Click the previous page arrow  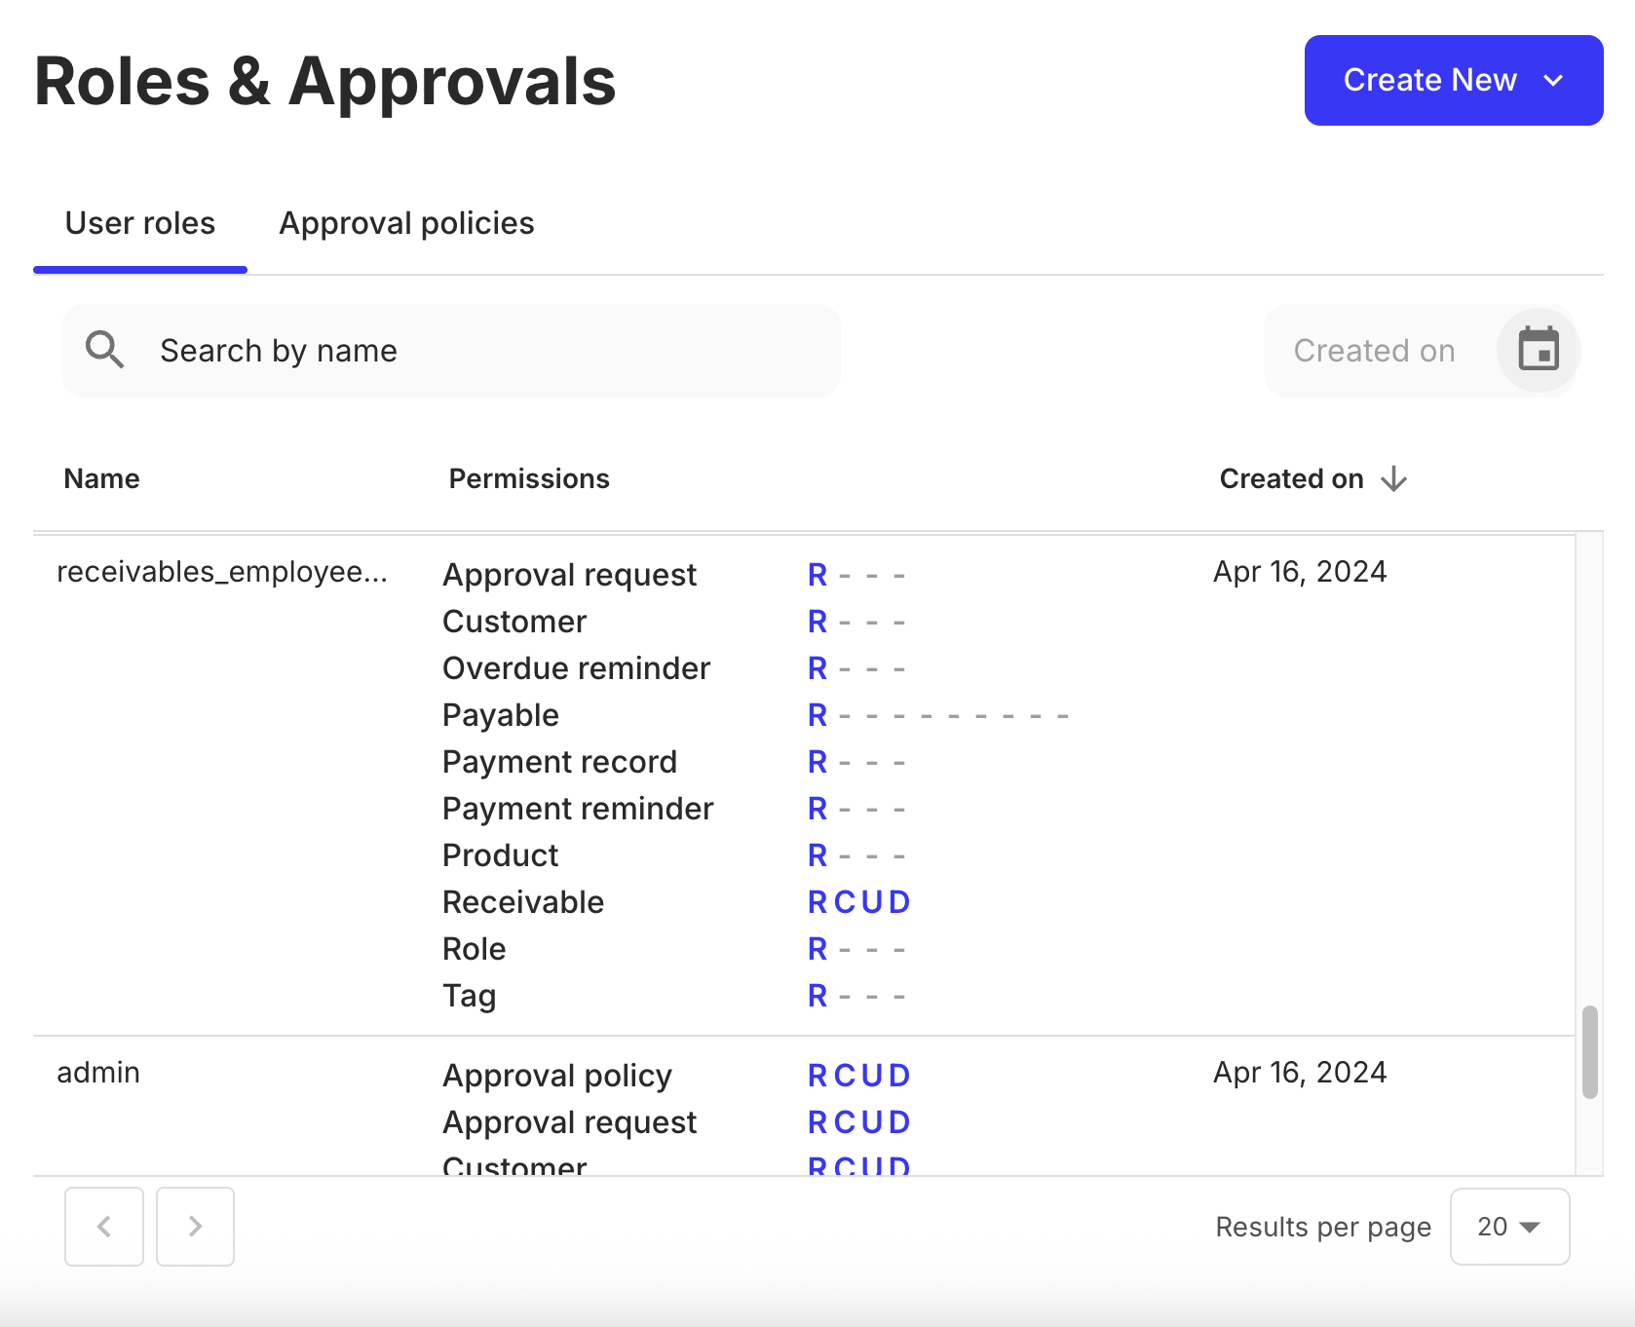pyautogui.click(x=104, y=1227)
